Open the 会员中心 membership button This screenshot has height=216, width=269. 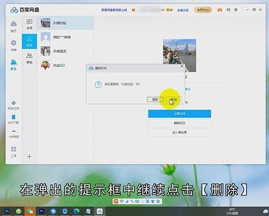click(x=203, y=10)
